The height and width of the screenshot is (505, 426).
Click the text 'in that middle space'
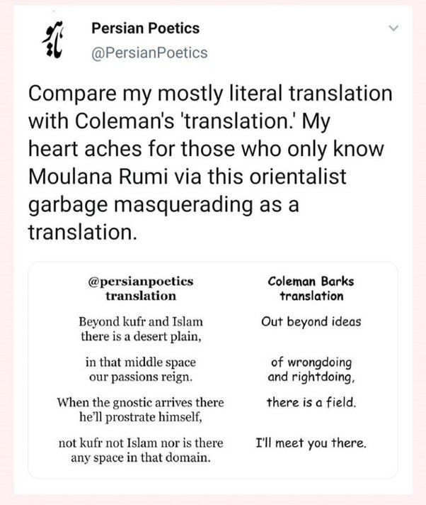pos(141,362)
